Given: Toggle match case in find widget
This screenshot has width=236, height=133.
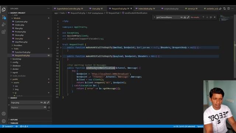Looking at the screenshot, I should pyautogui.click(x=181, y=17).
